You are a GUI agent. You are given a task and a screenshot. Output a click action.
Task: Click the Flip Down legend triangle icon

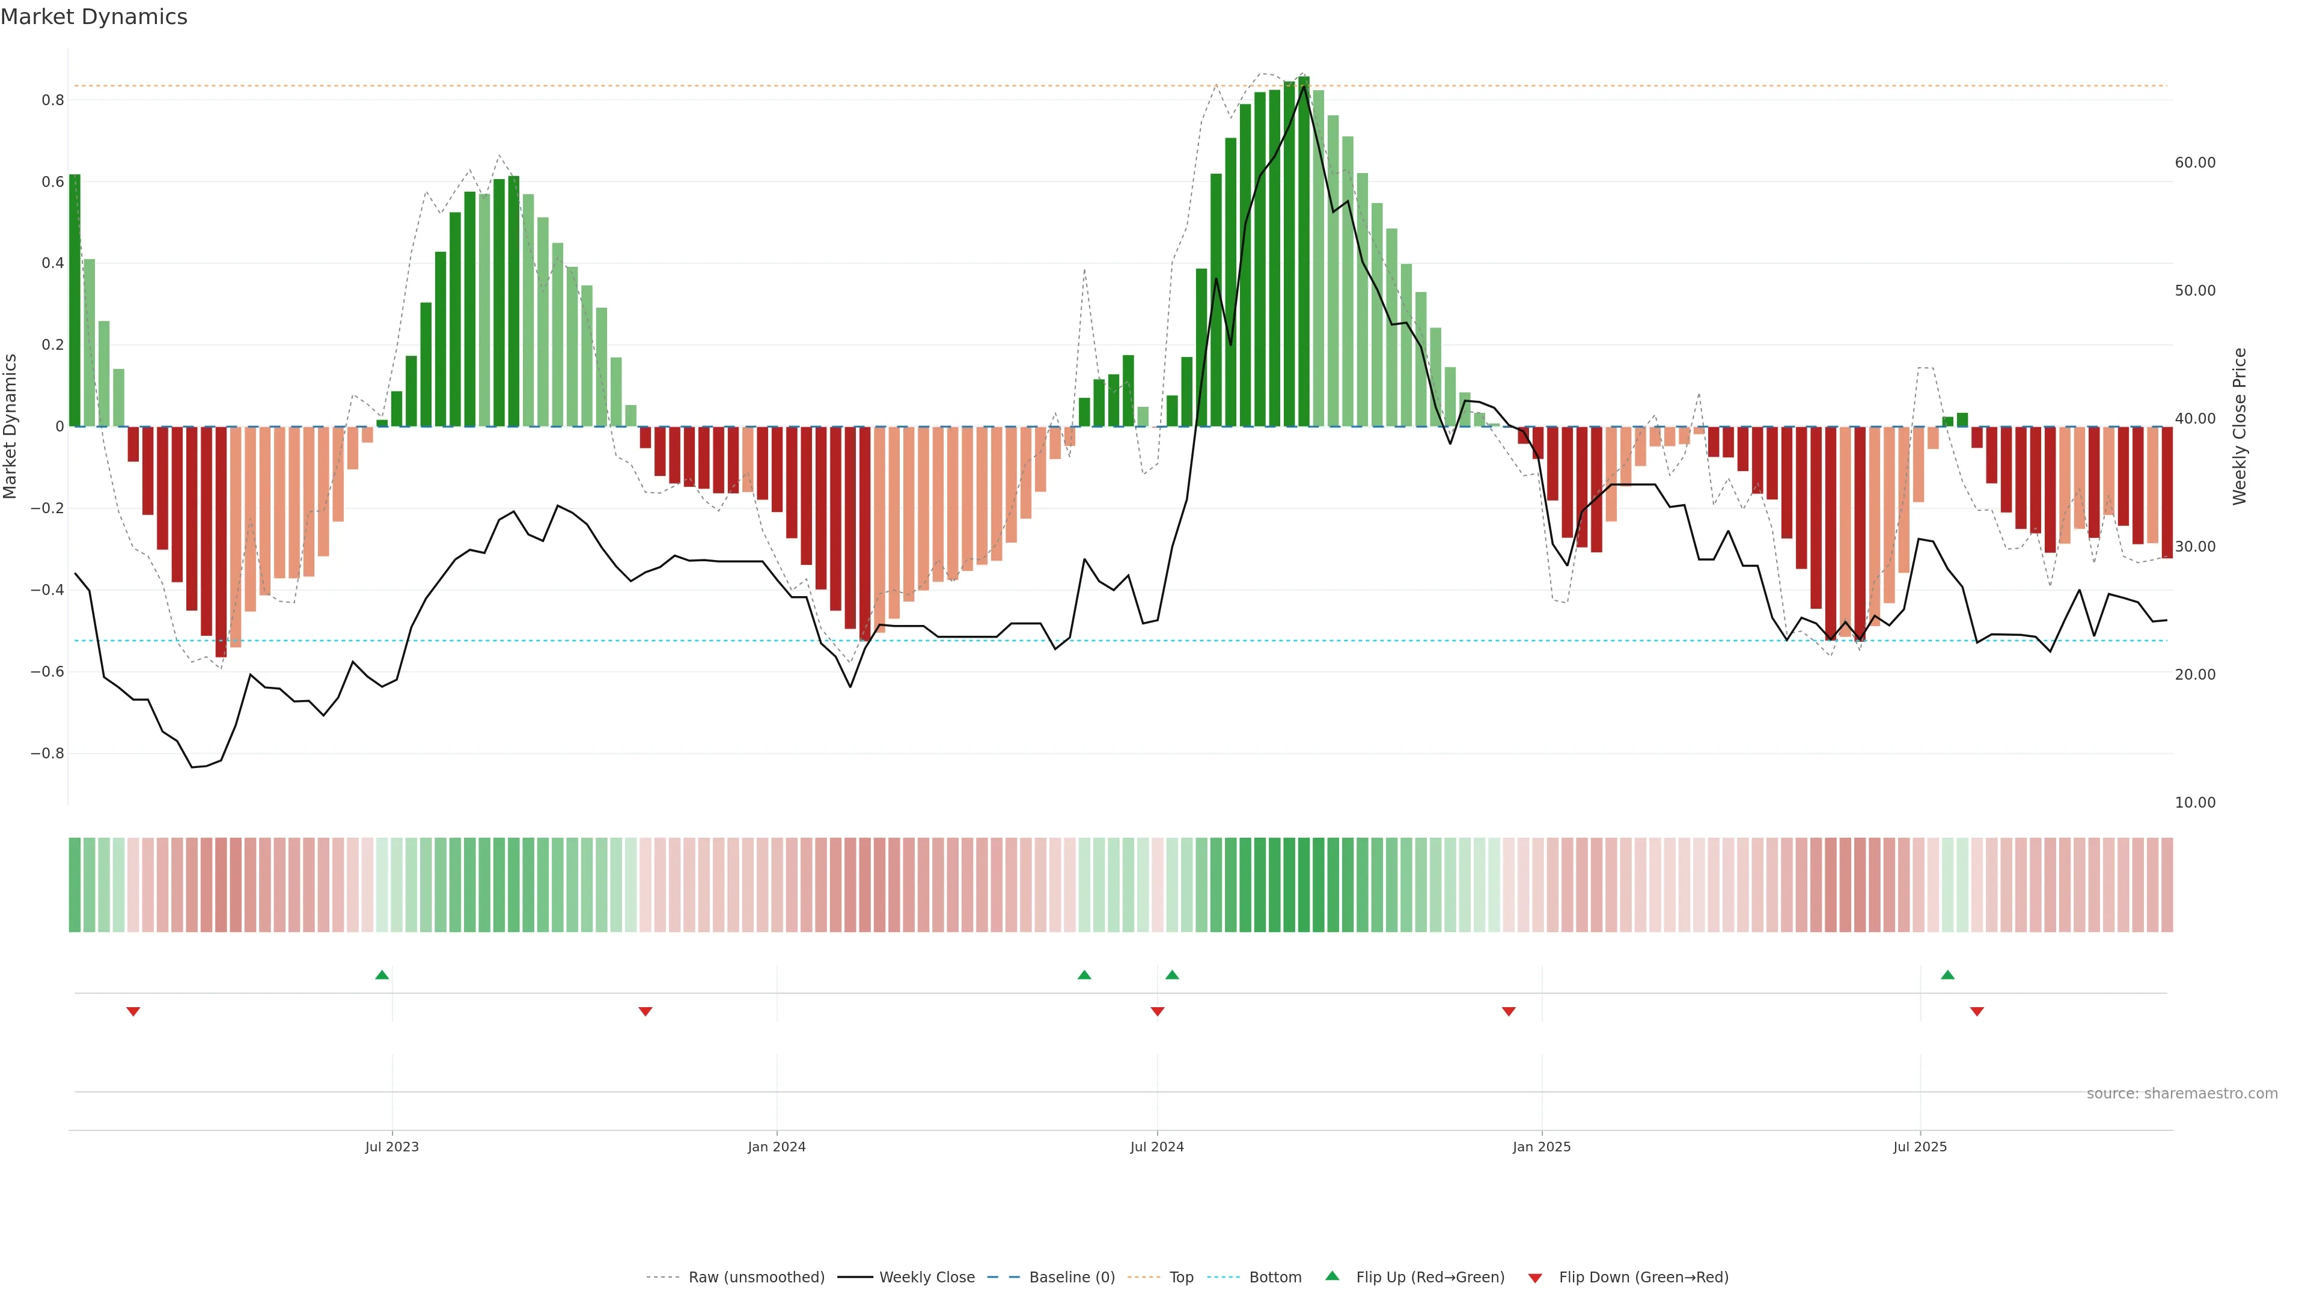tap(1535, 1278)
